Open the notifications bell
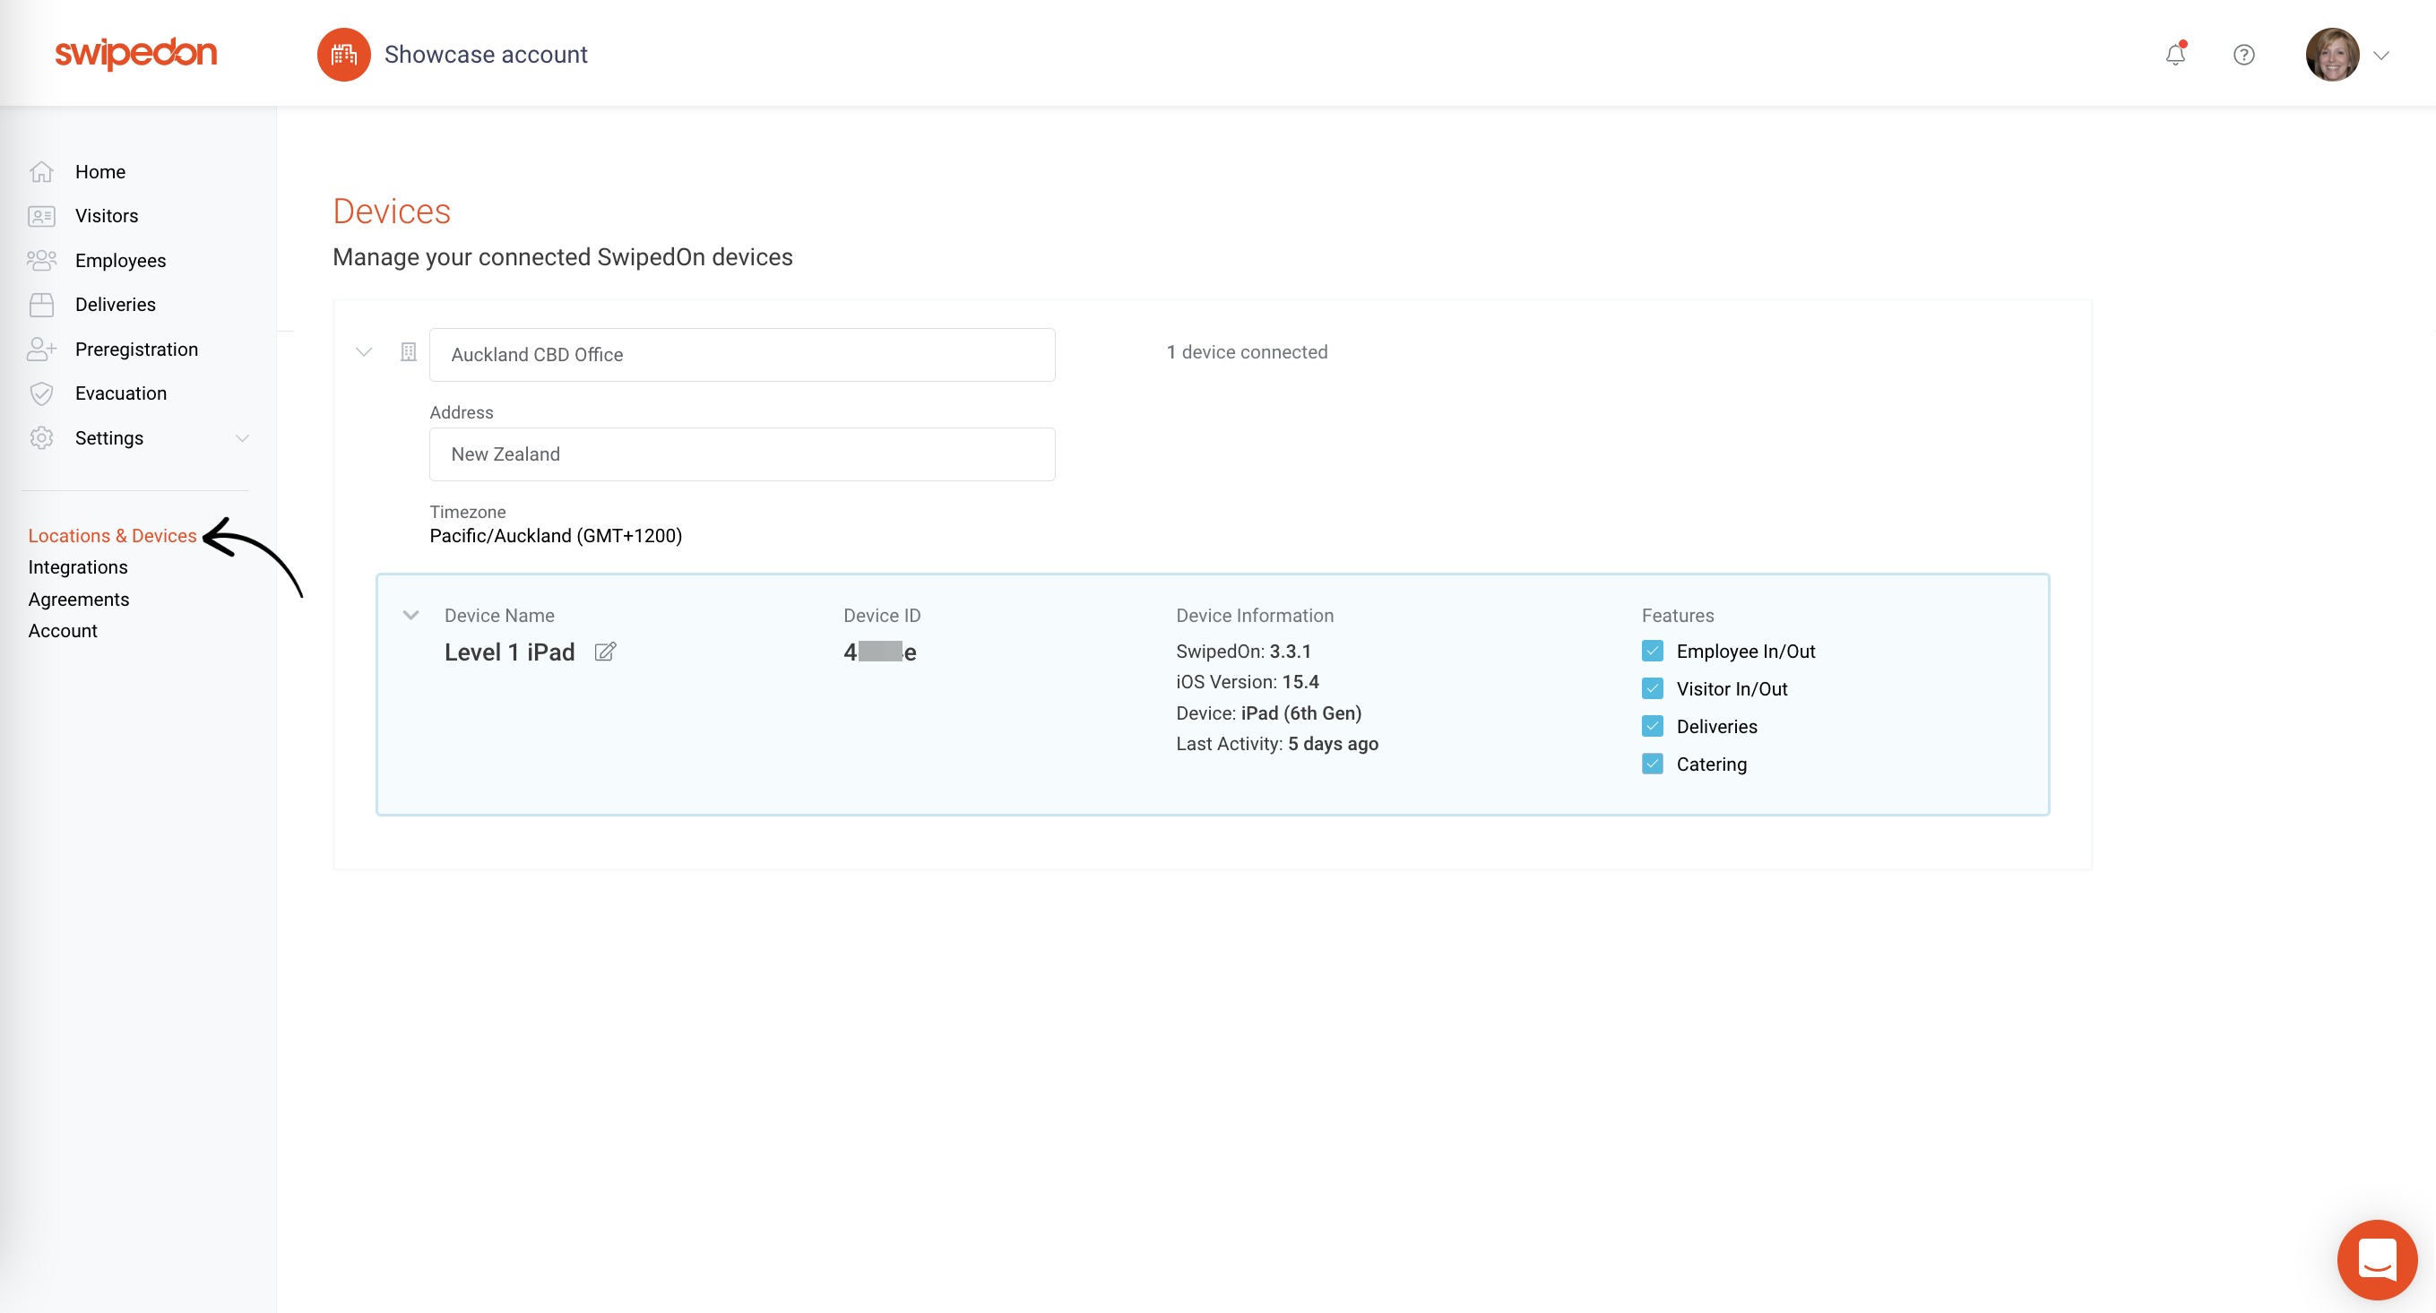This screenshot has height=1313, width=2436. [x=2175, y=54]
